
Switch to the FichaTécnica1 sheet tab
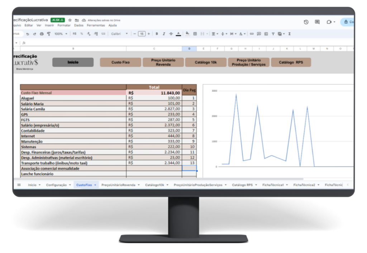[273, 185]
